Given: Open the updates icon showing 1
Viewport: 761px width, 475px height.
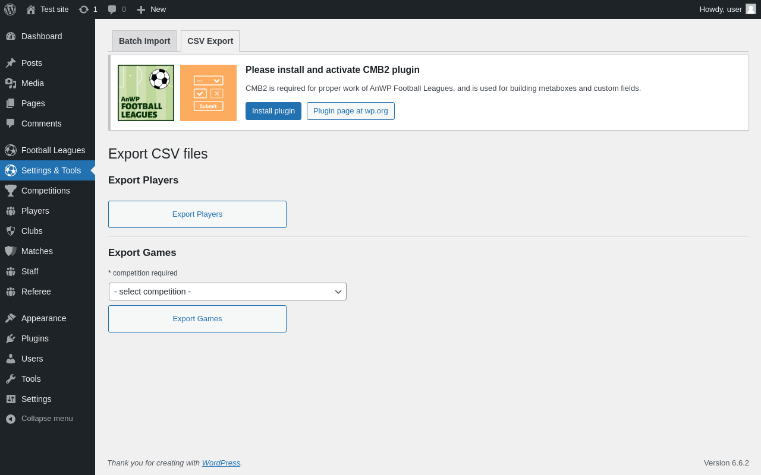Looking at the screenshot, I should click(84, 9).
